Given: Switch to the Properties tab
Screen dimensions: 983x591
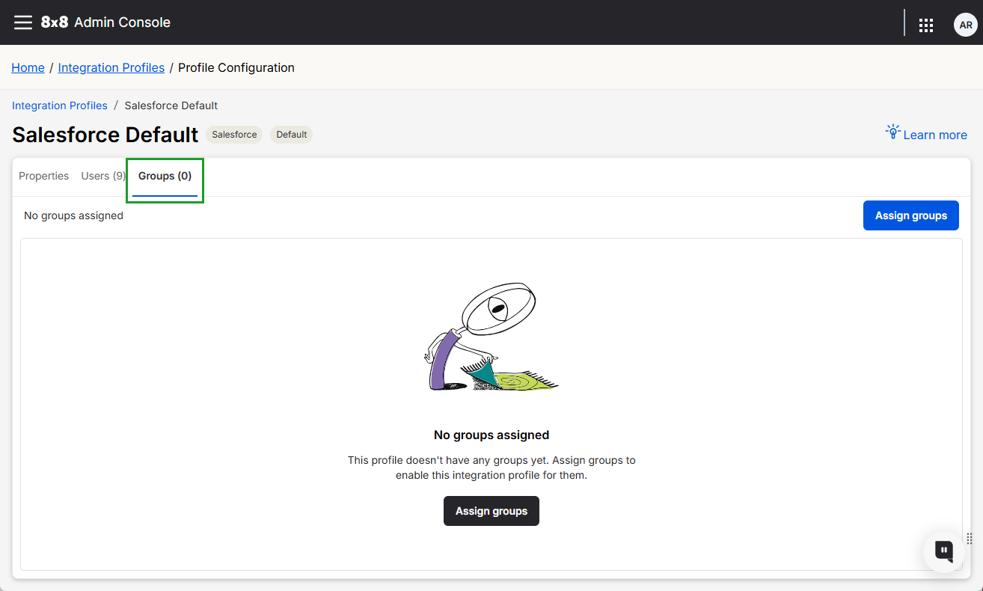Looking at the screenshot, I should click(44, 176).
